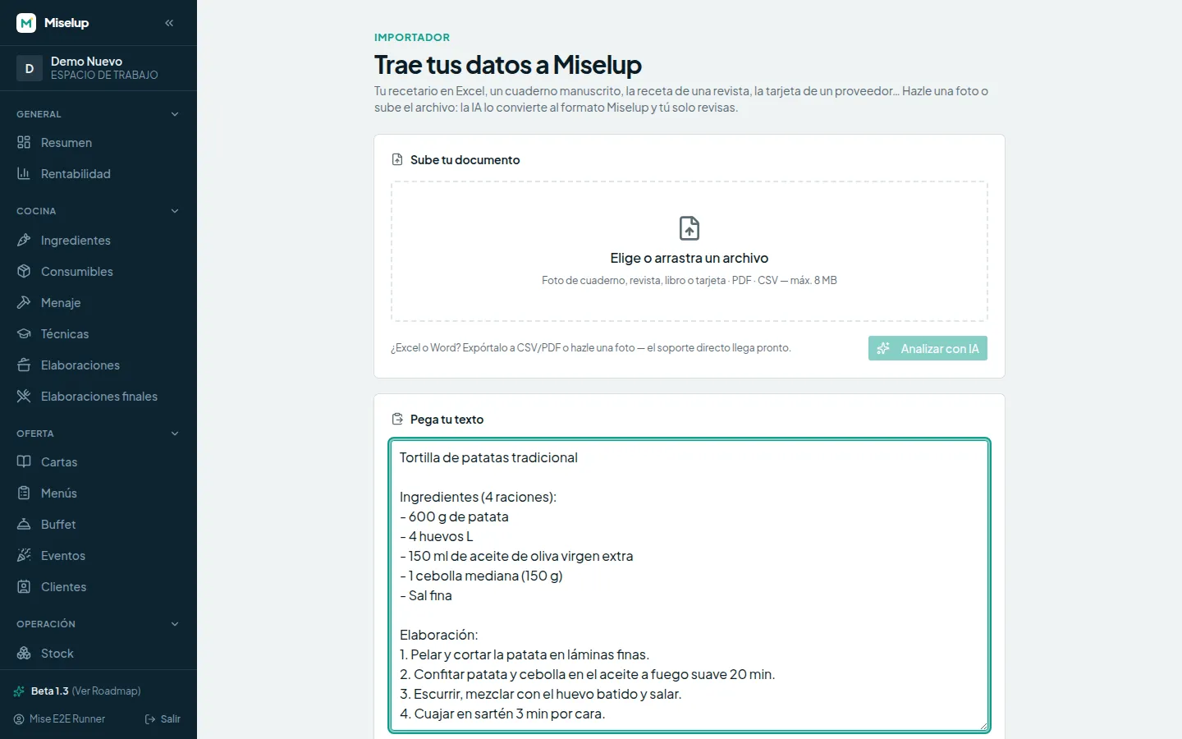1182x739 pixels.
Task: Open Cartas in the sidebar
Action: coord(98,462)
